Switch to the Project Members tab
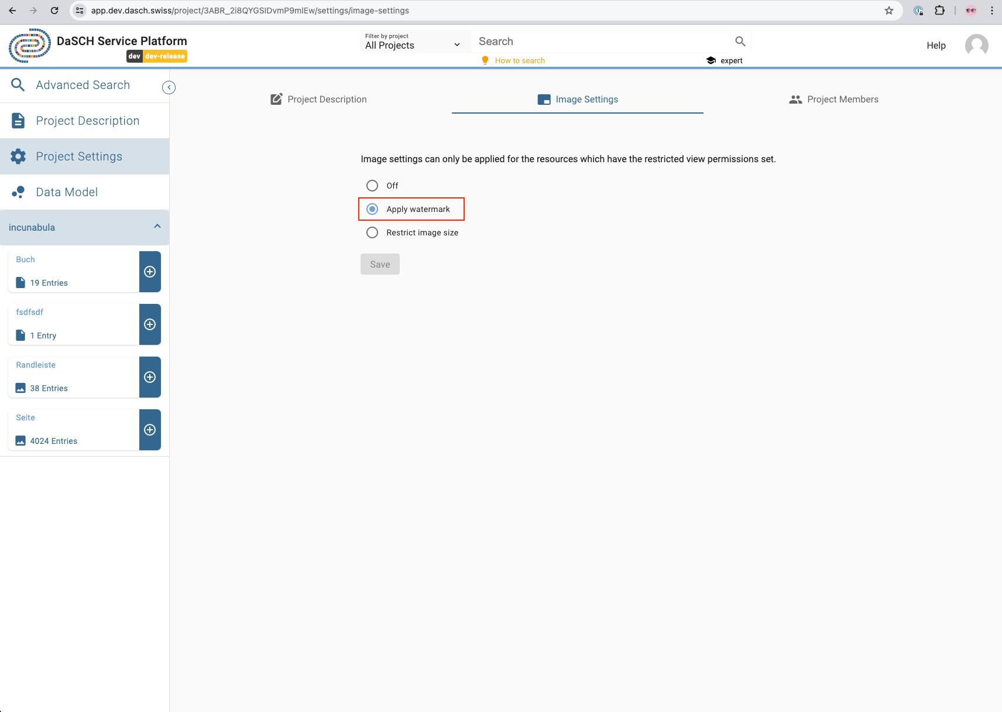Image resolution: width=1002 pixels, height=712 pixels. (834, 99)
